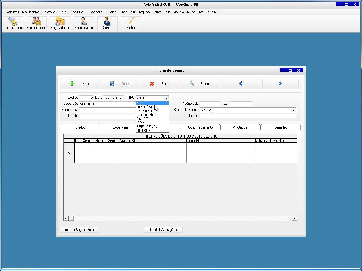
Task: Open the Seguradoras toolbar icon
Action: pos(60,23)
